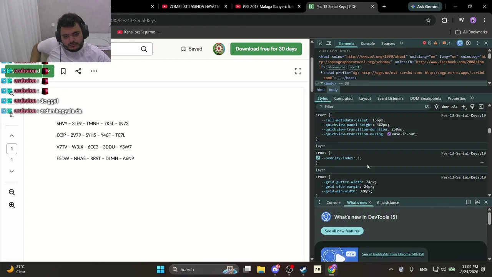Viewport: 492px width, 277px height.
Task: Open the Windows Start menu
Action: 161,269
